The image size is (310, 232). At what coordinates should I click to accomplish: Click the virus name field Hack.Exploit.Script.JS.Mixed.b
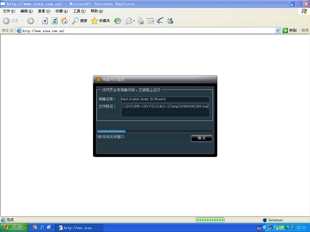tap(165, 99)
